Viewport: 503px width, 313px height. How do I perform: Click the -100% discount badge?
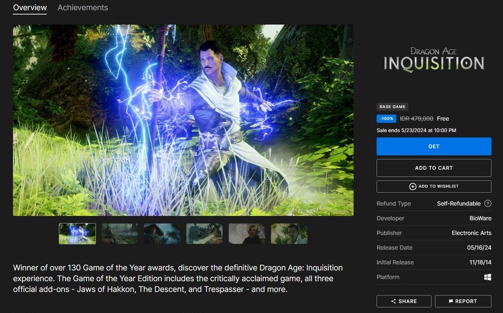[x=386, y=118]
